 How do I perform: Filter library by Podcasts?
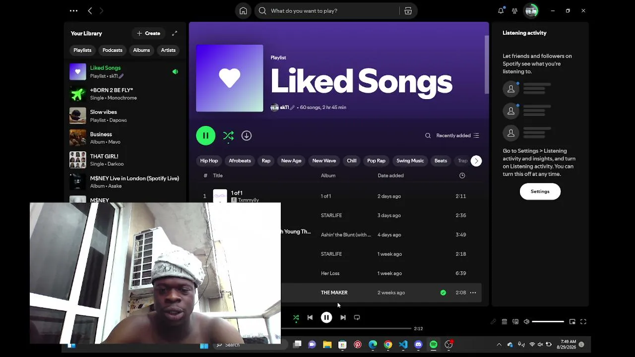(112, 50)
